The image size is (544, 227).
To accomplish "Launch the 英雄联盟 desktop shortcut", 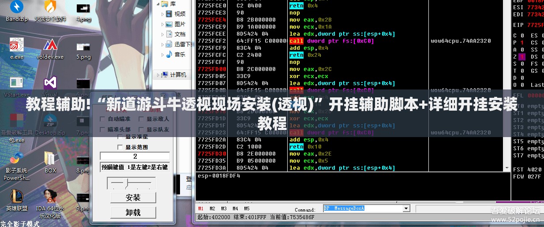I will (x=17, y=201).
